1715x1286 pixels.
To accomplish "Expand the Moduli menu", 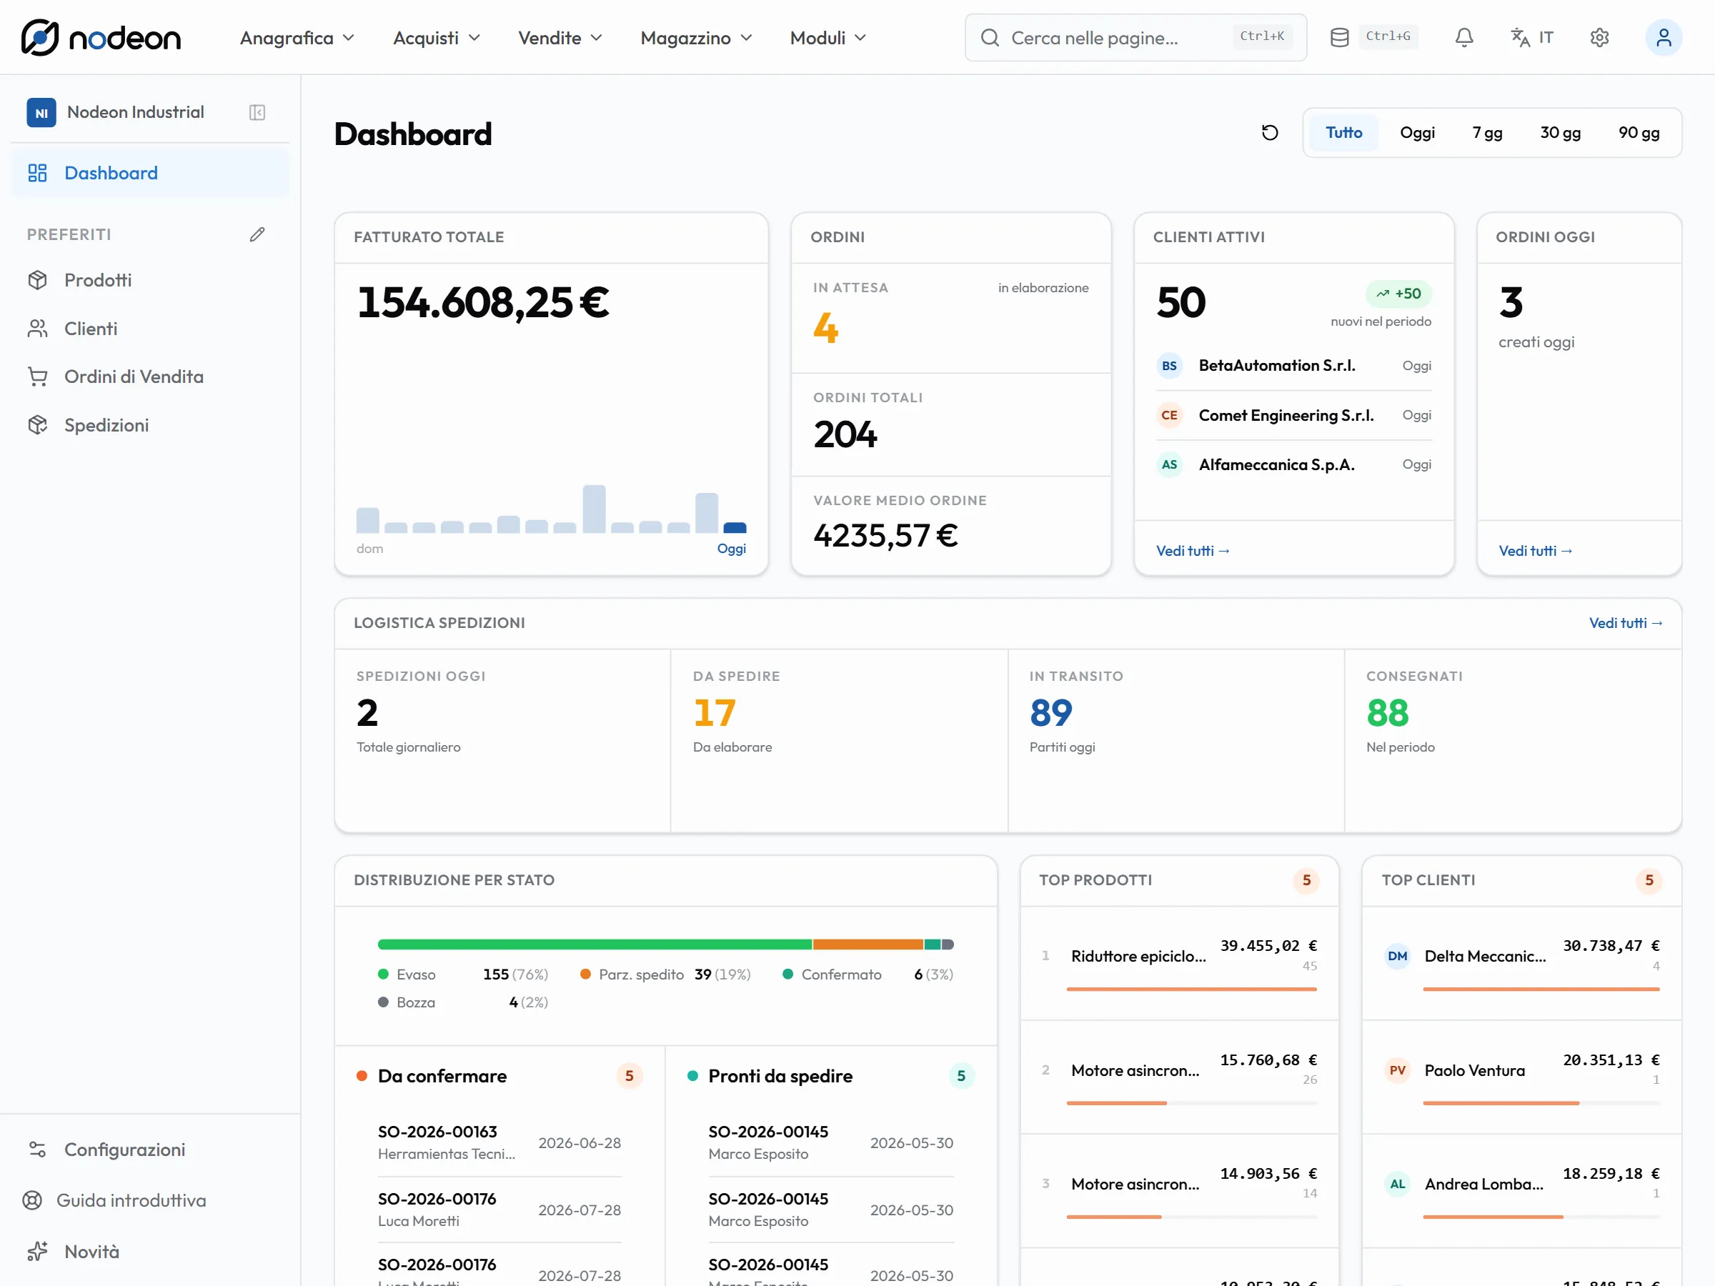I will [827, 37].
